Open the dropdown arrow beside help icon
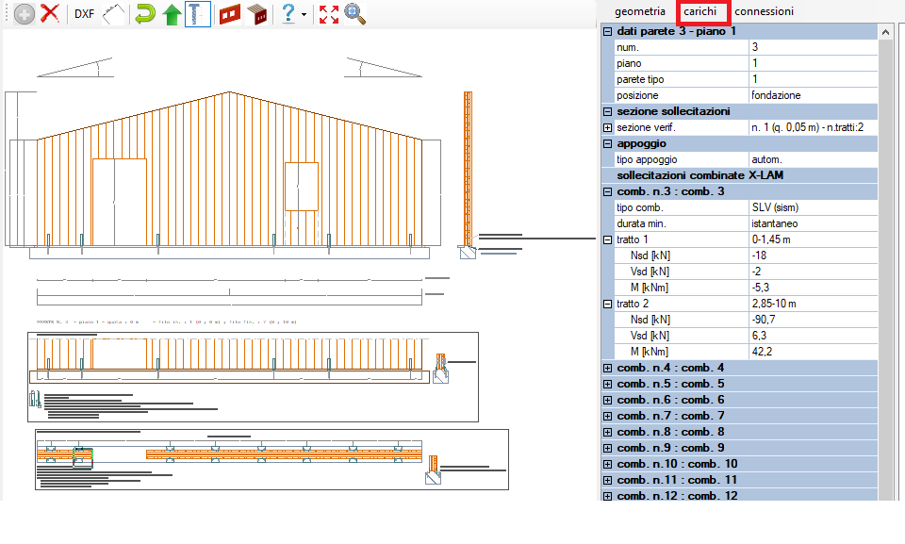 pyautogui.click(x=304, y=15)
